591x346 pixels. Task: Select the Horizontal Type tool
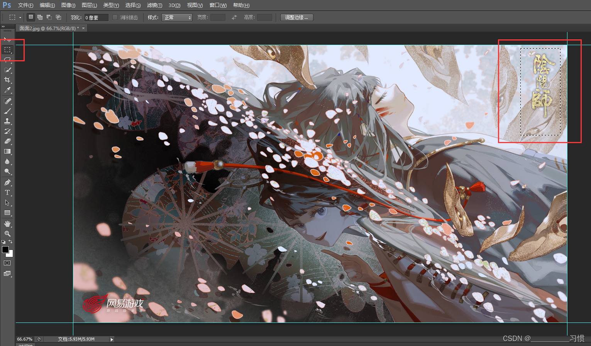(7, 192)
